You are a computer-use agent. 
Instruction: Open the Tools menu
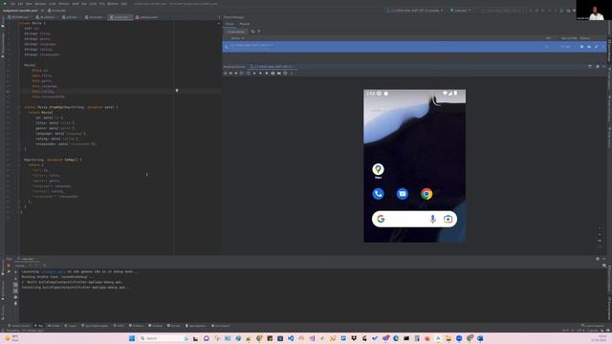click(x=93, y=4)
